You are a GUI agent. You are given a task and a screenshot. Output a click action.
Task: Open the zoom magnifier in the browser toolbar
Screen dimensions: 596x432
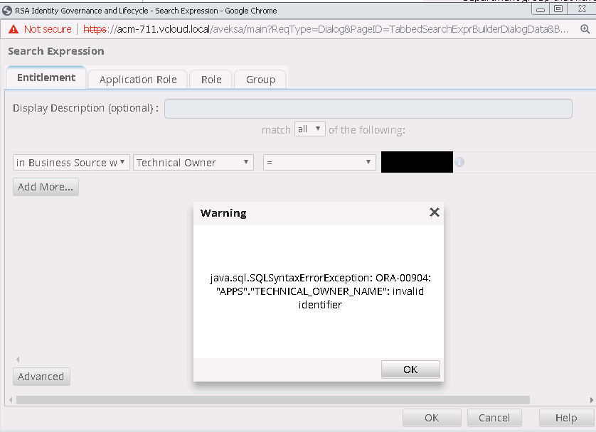585,29
